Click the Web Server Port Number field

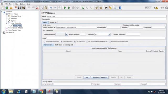coord(114,27)
